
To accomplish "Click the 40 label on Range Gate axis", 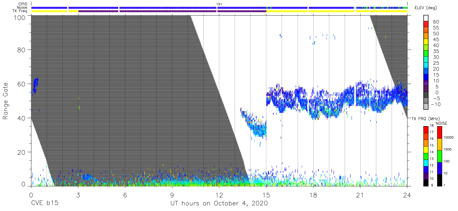I will pyautogui.click(x=22, y=118).
